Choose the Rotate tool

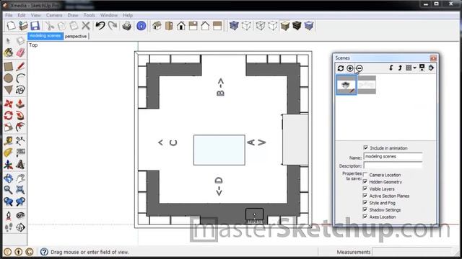tap(8, 115)
